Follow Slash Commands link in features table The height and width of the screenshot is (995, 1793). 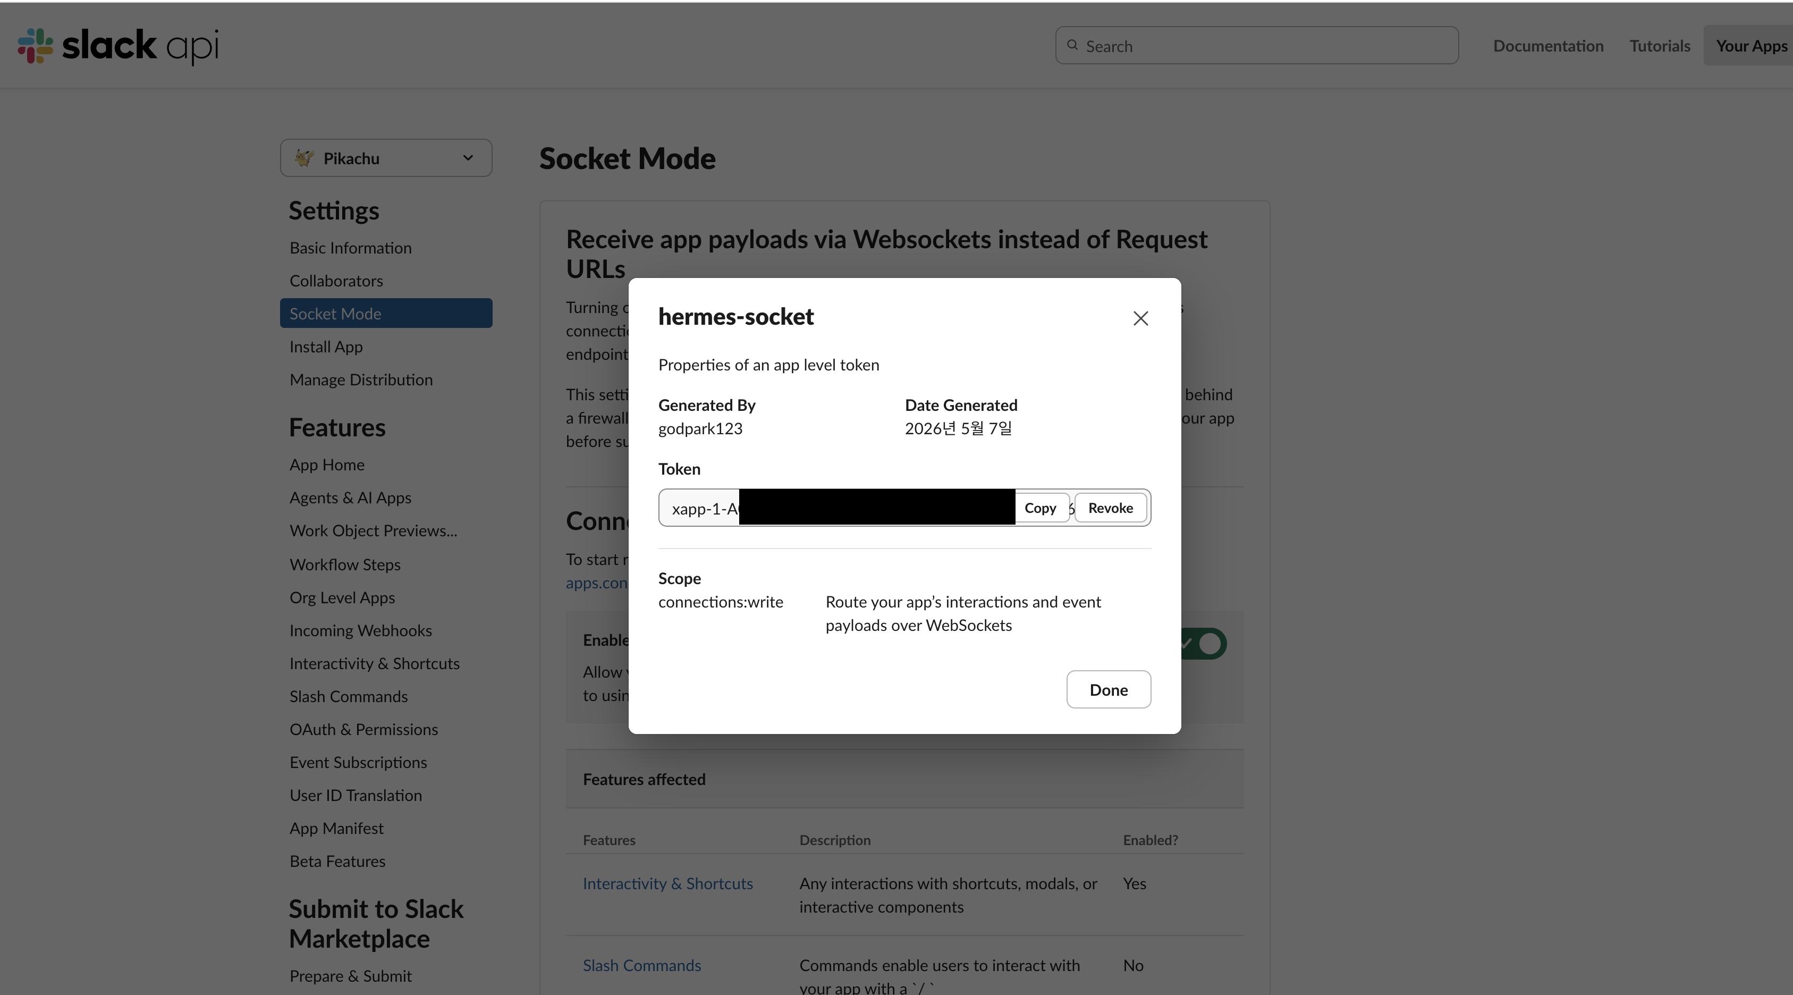pos(642,966)
